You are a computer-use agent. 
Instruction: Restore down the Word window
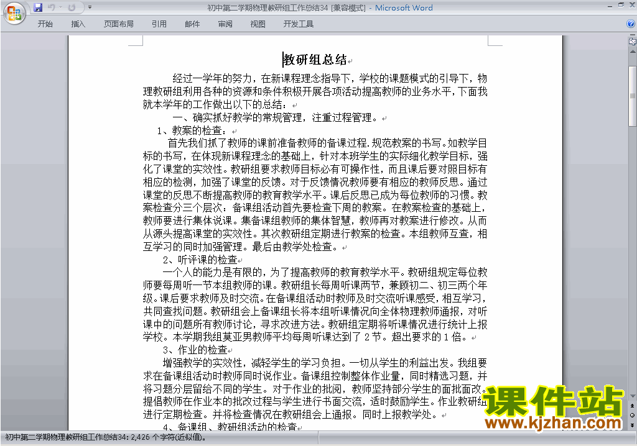[621, 6]
